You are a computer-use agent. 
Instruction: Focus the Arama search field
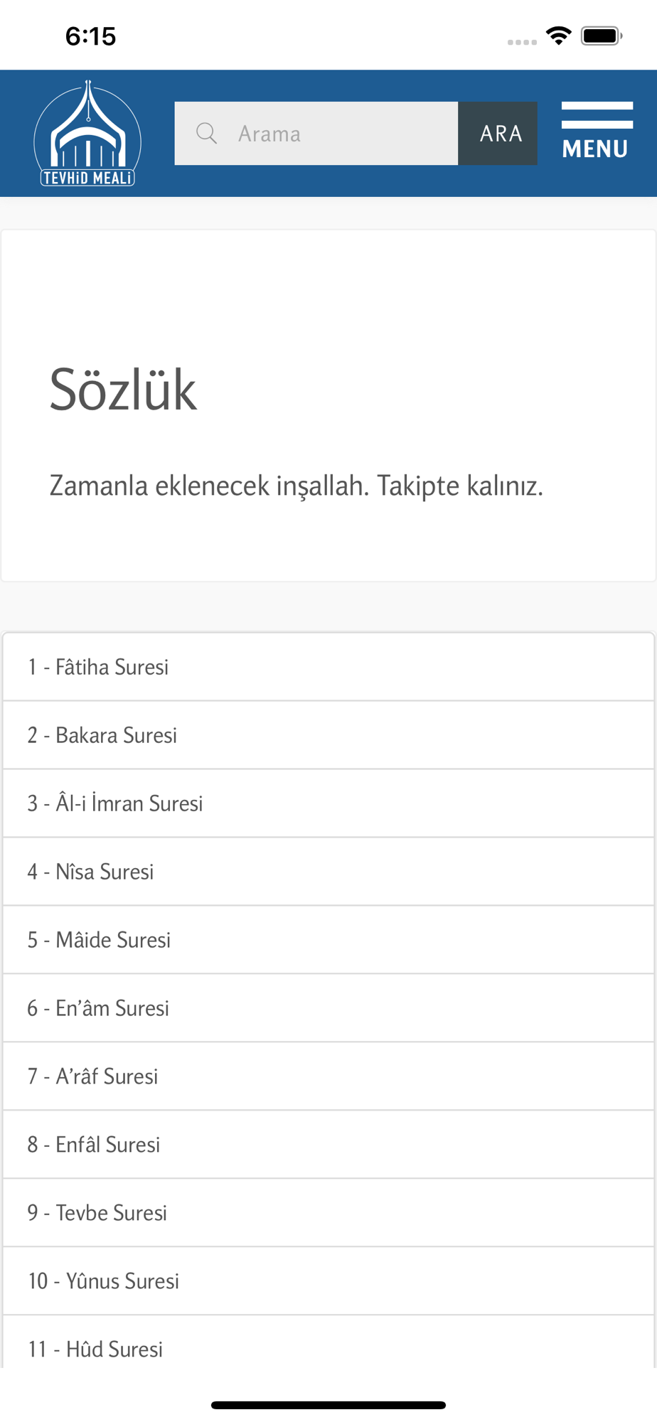316,134
